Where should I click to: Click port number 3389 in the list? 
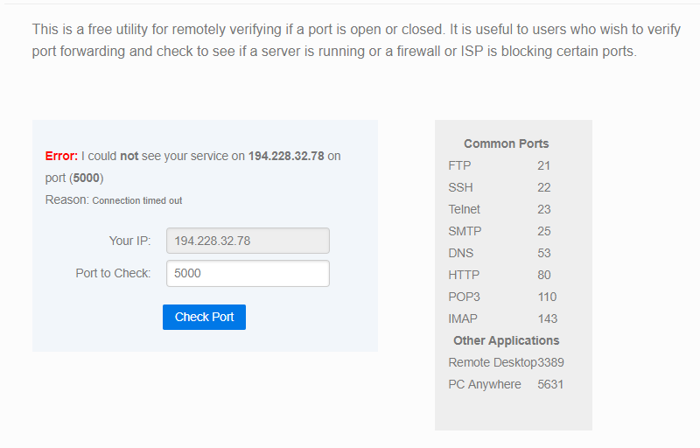coord(551,362)
